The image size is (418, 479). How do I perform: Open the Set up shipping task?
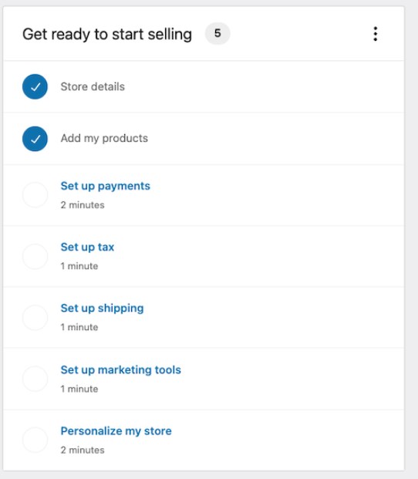[x=103, y=309]
